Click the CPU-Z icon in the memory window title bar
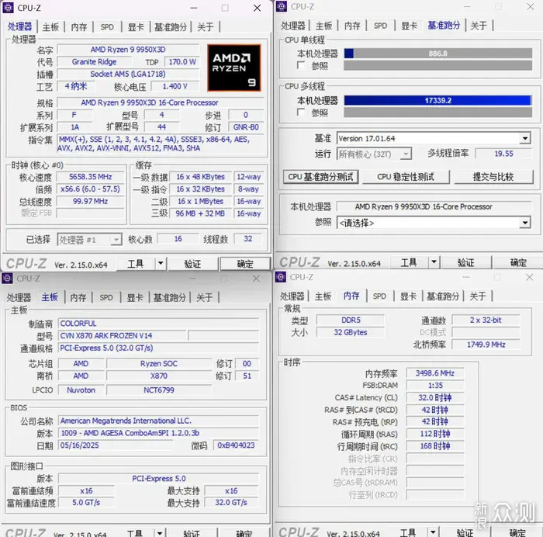The image size is (543, 537). pos(281,277)
